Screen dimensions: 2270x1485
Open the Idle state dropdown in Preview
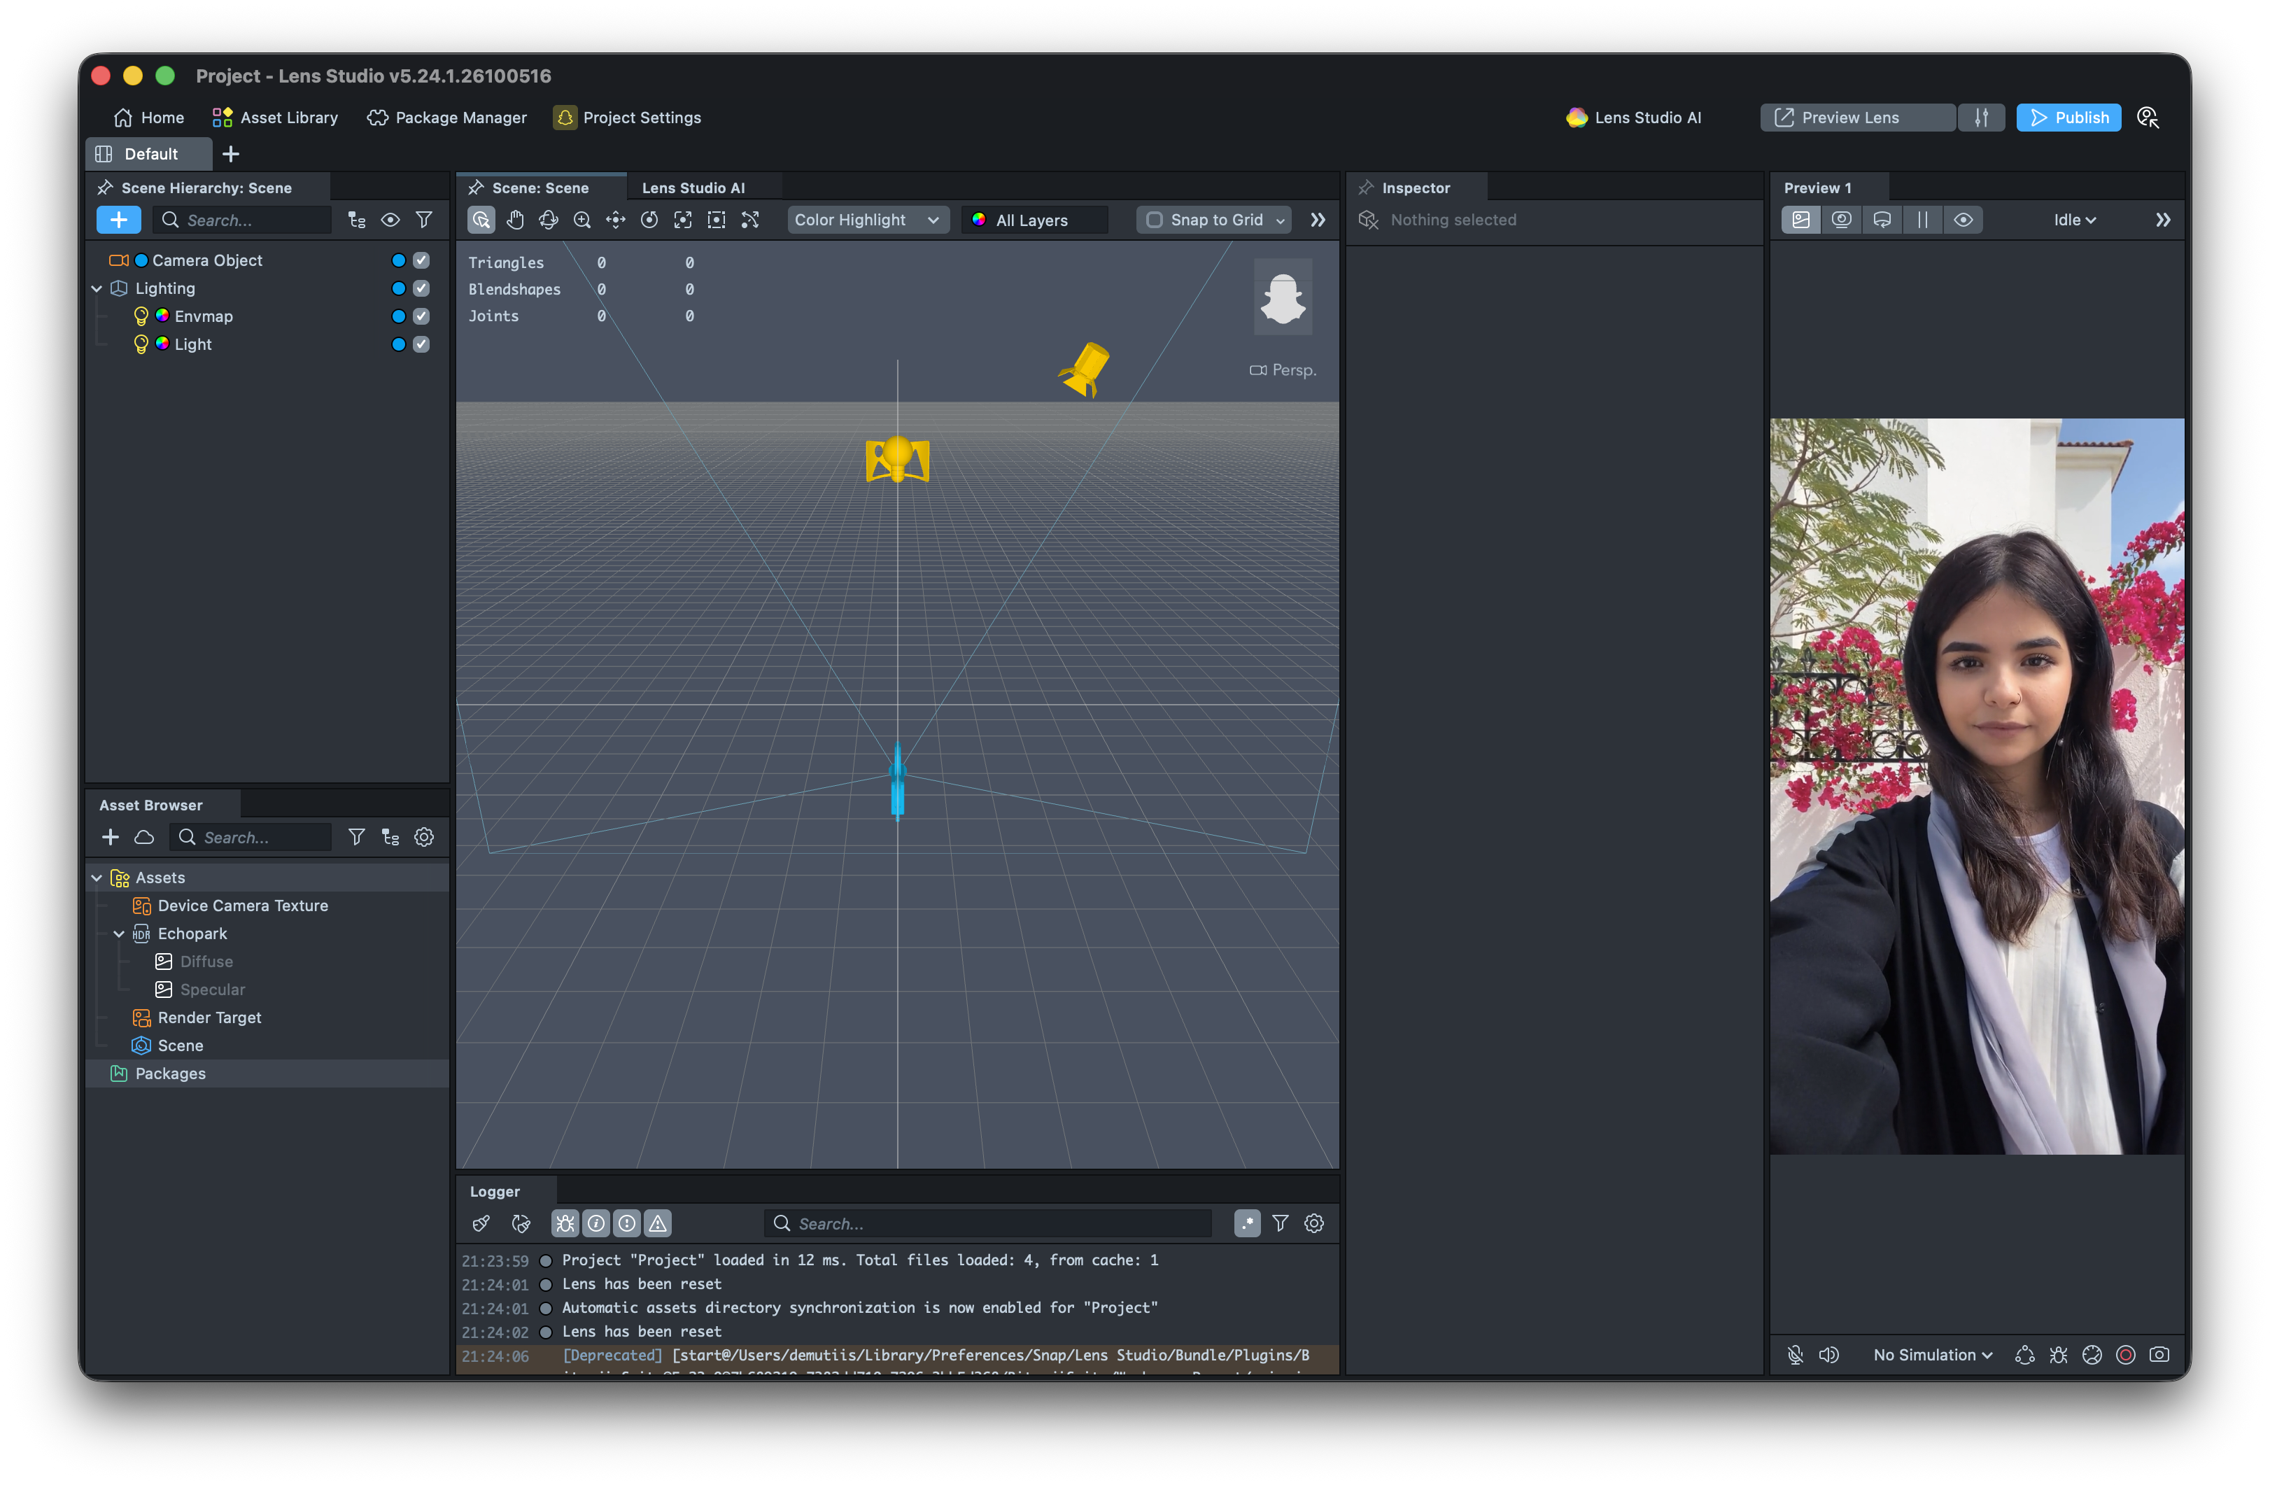point(2075,220)
